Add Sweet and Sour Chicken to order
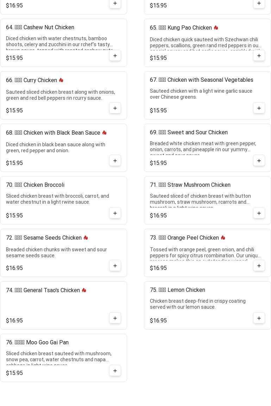This screenshot has width=271, height=406. click(x=259, y=161)
